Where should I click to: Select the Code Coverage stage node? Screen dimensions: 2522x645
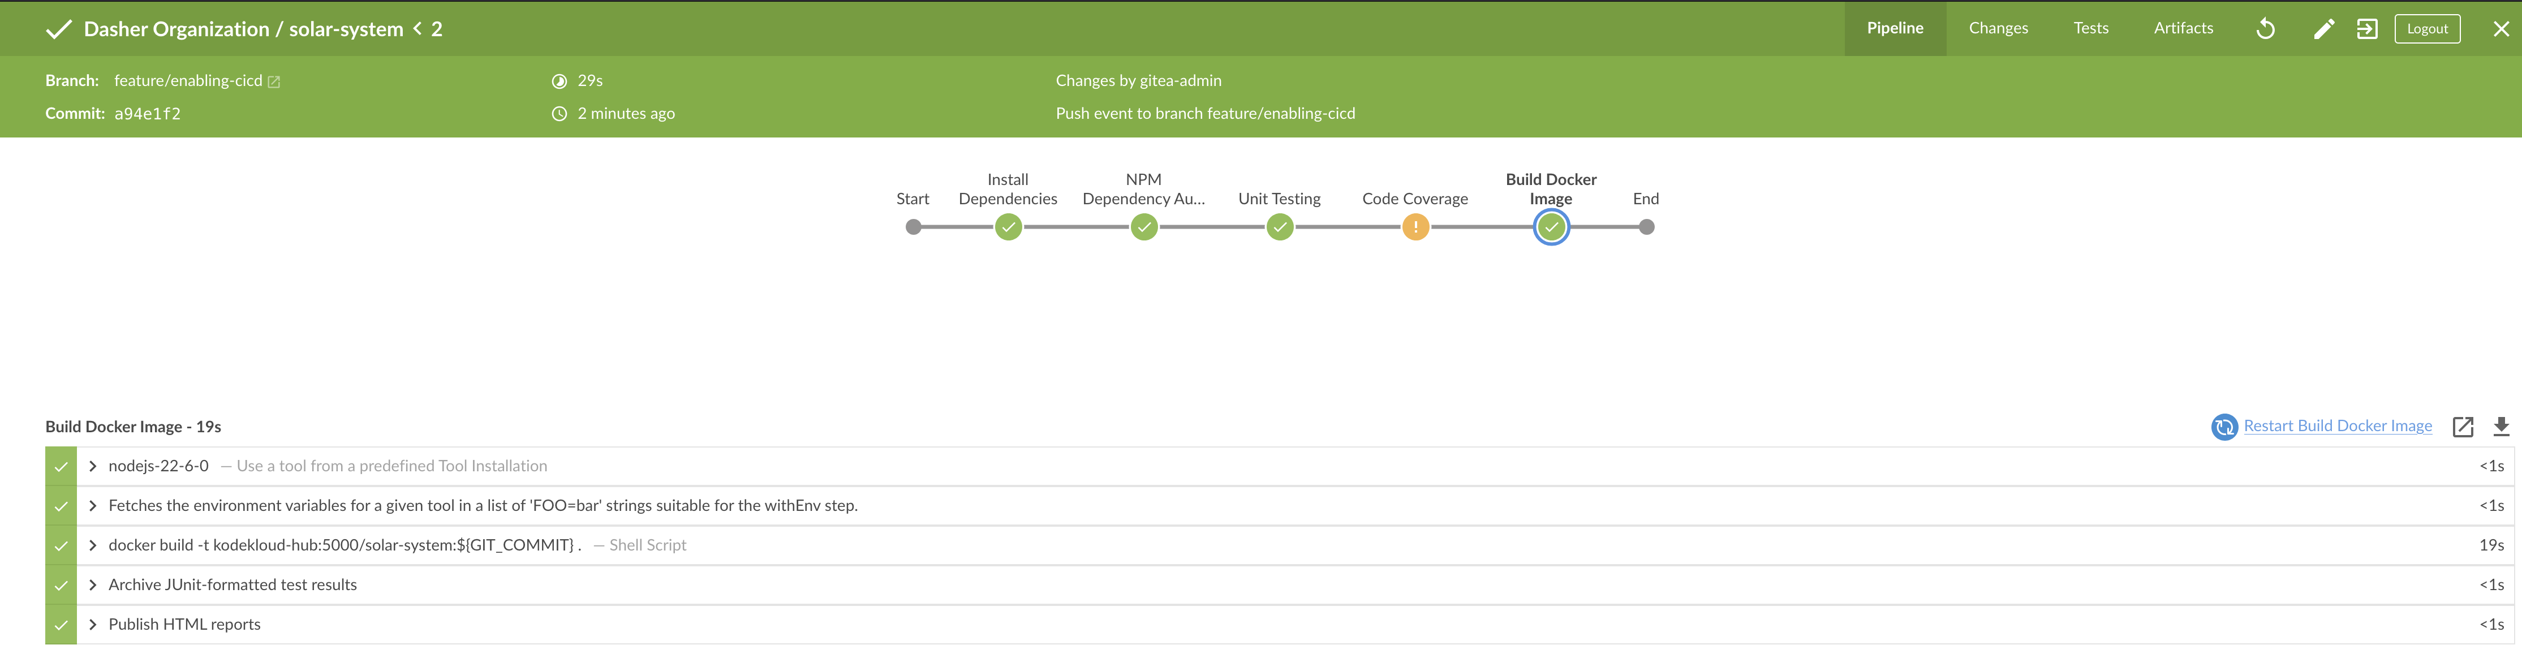(1415, 227)
